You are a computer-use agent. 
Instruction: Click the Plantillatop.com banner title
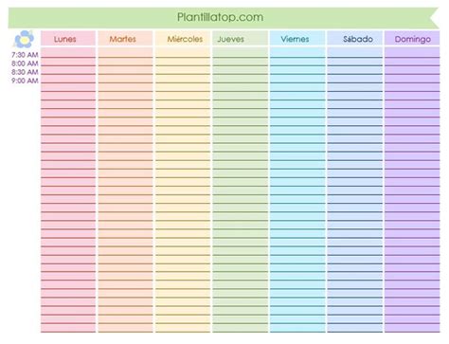click(x=220, y=17)
